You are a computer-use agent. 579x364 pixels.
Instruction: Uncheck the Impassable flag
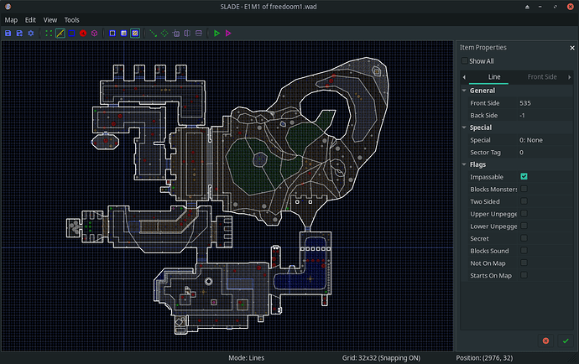click(x=524, y=177)
